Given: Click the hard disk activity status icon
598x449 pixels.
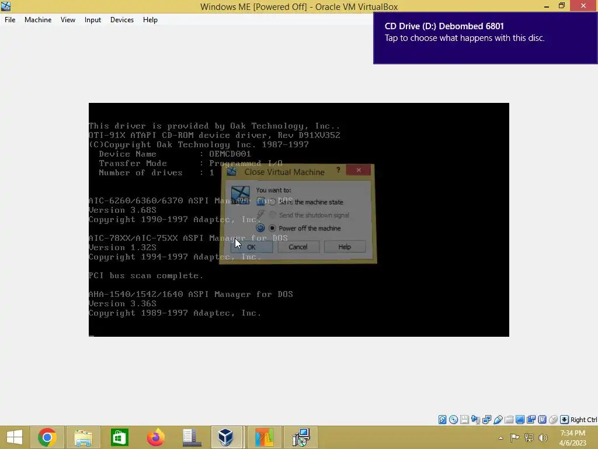Looking at the screenshot, I should click(x=443, y=420).
